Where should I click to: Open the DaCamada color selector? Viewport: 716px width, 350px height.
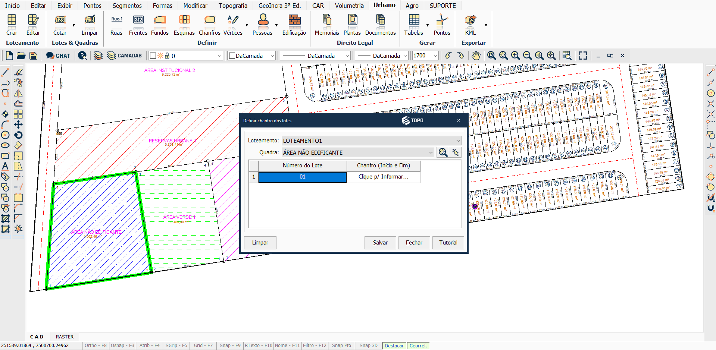coord(251,56)
